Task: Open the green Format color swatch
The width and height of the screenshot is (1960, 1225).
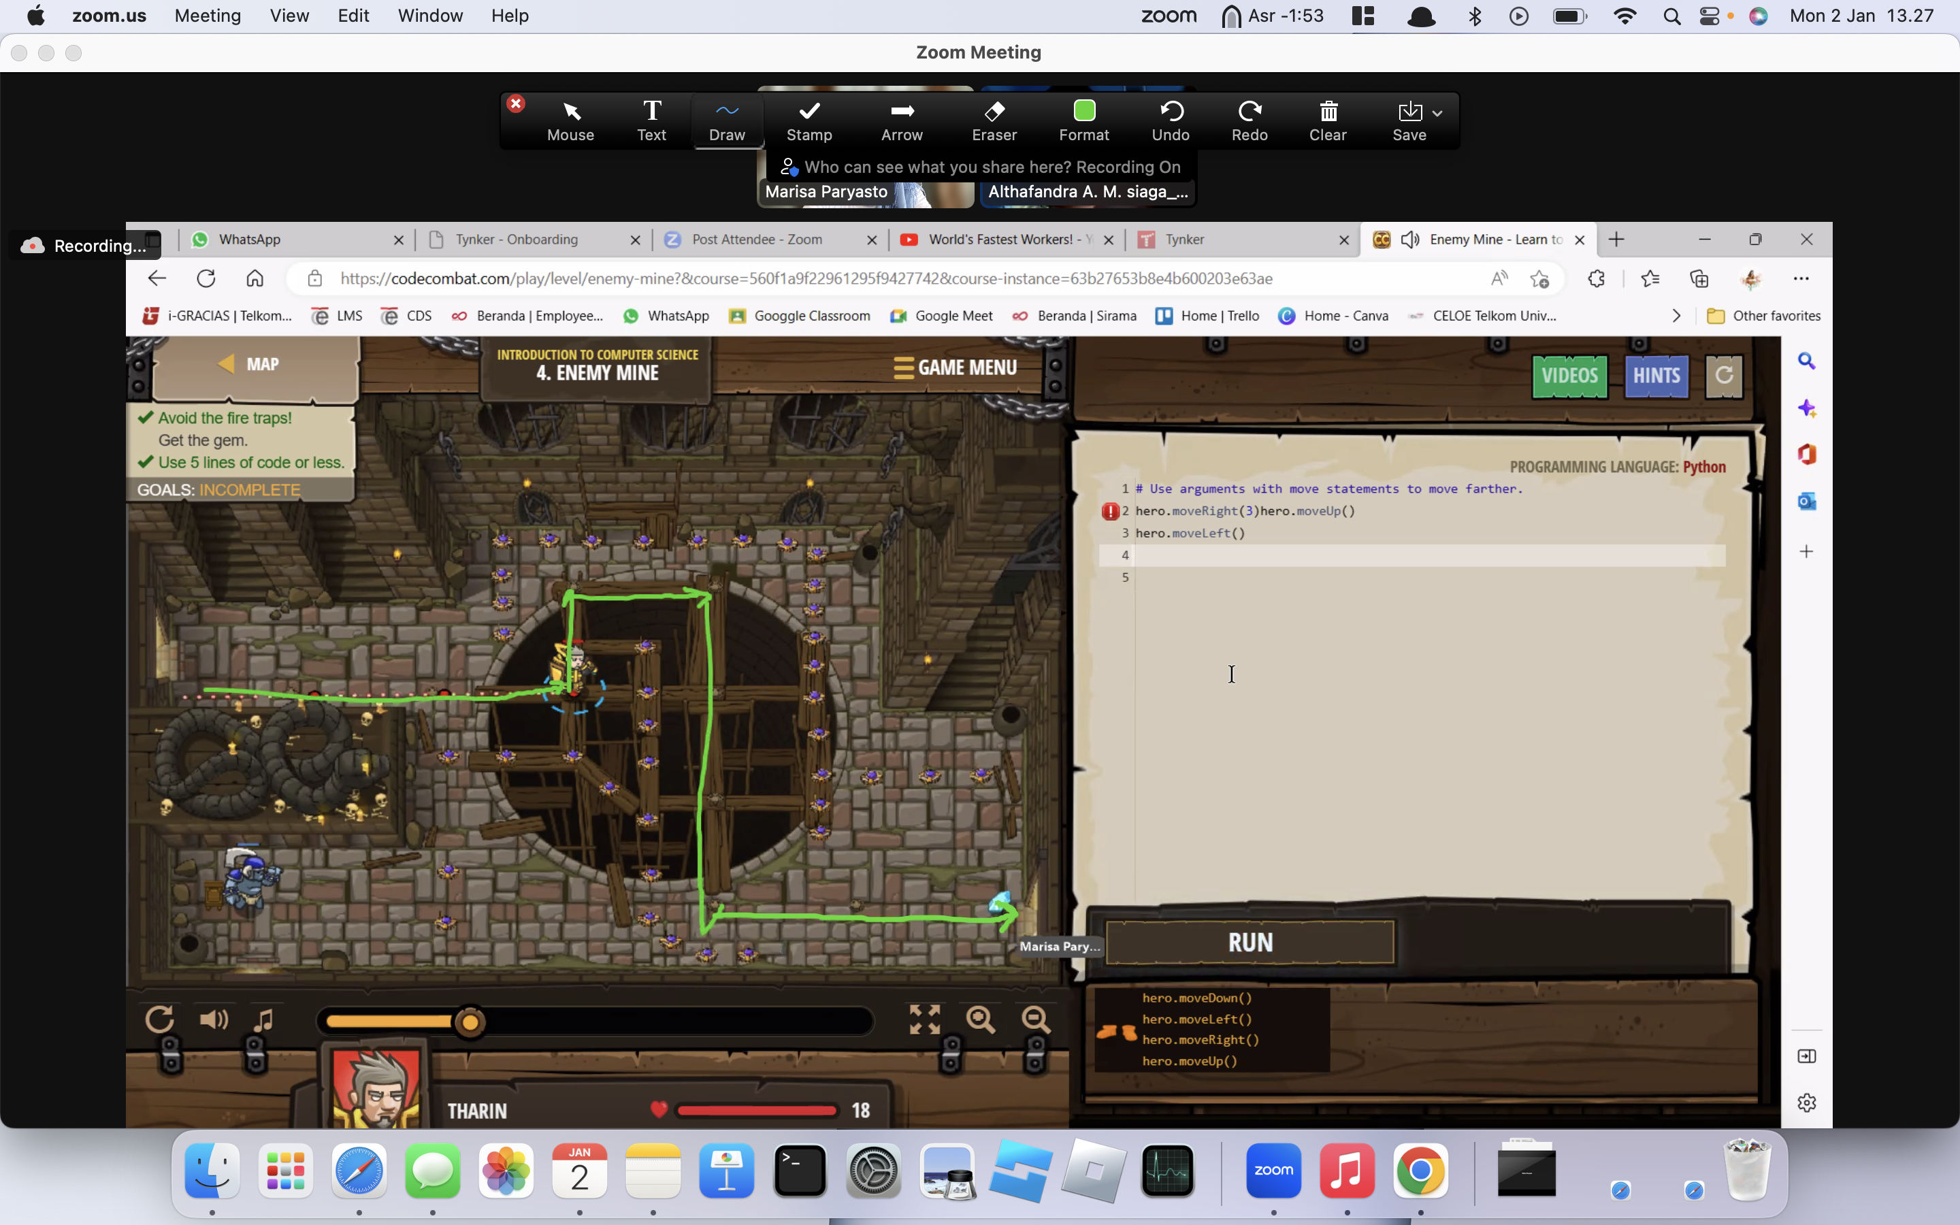Action: tap(1083, 110)
